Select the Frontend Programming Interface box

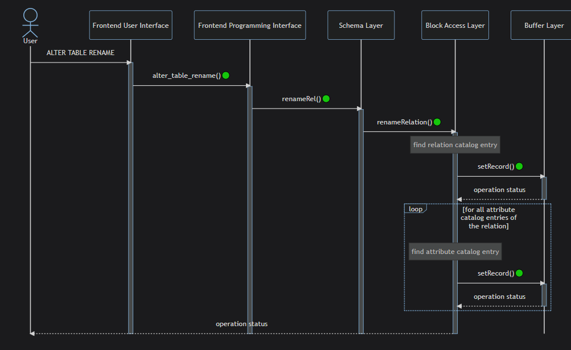250,25
